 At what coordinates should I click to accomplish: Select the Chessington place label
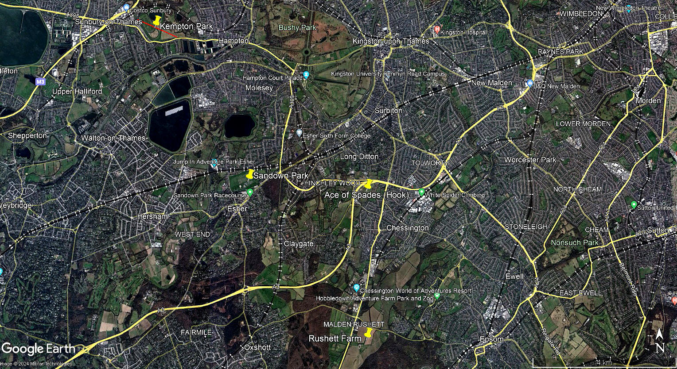pos(408,228)
